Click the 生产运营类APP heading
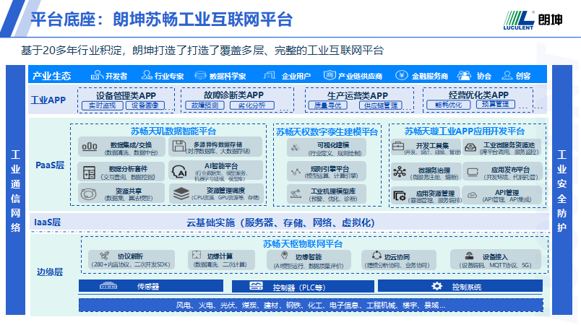The width and height of the screenshot is (581, 325). coord(358,95)
